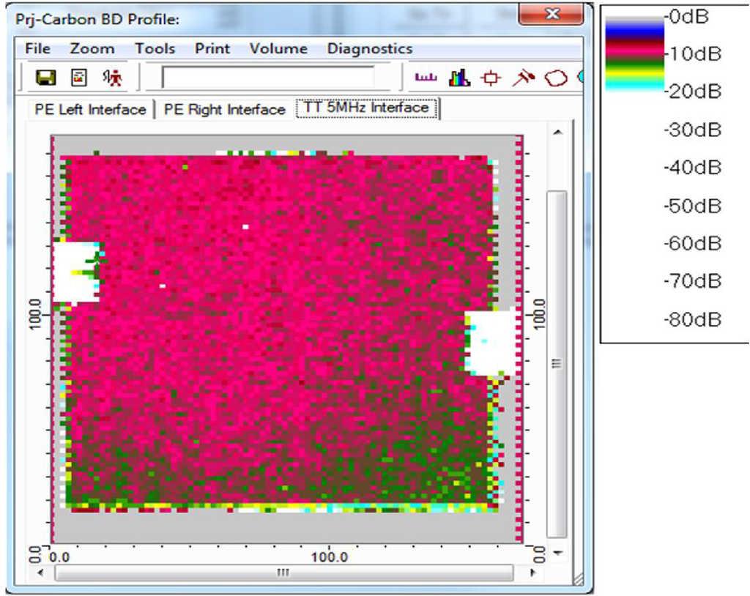
Task: Open the Tools menu
Action: (155, 49)
